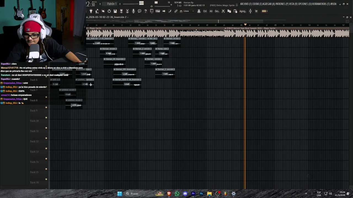Click the Agreg.. button in toolbar
This screenshot has width=353, height=198.
pos(243,11)
